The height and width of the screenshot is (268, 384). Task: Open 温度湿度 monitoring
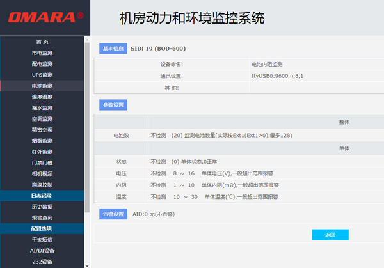tap(42, 97)
